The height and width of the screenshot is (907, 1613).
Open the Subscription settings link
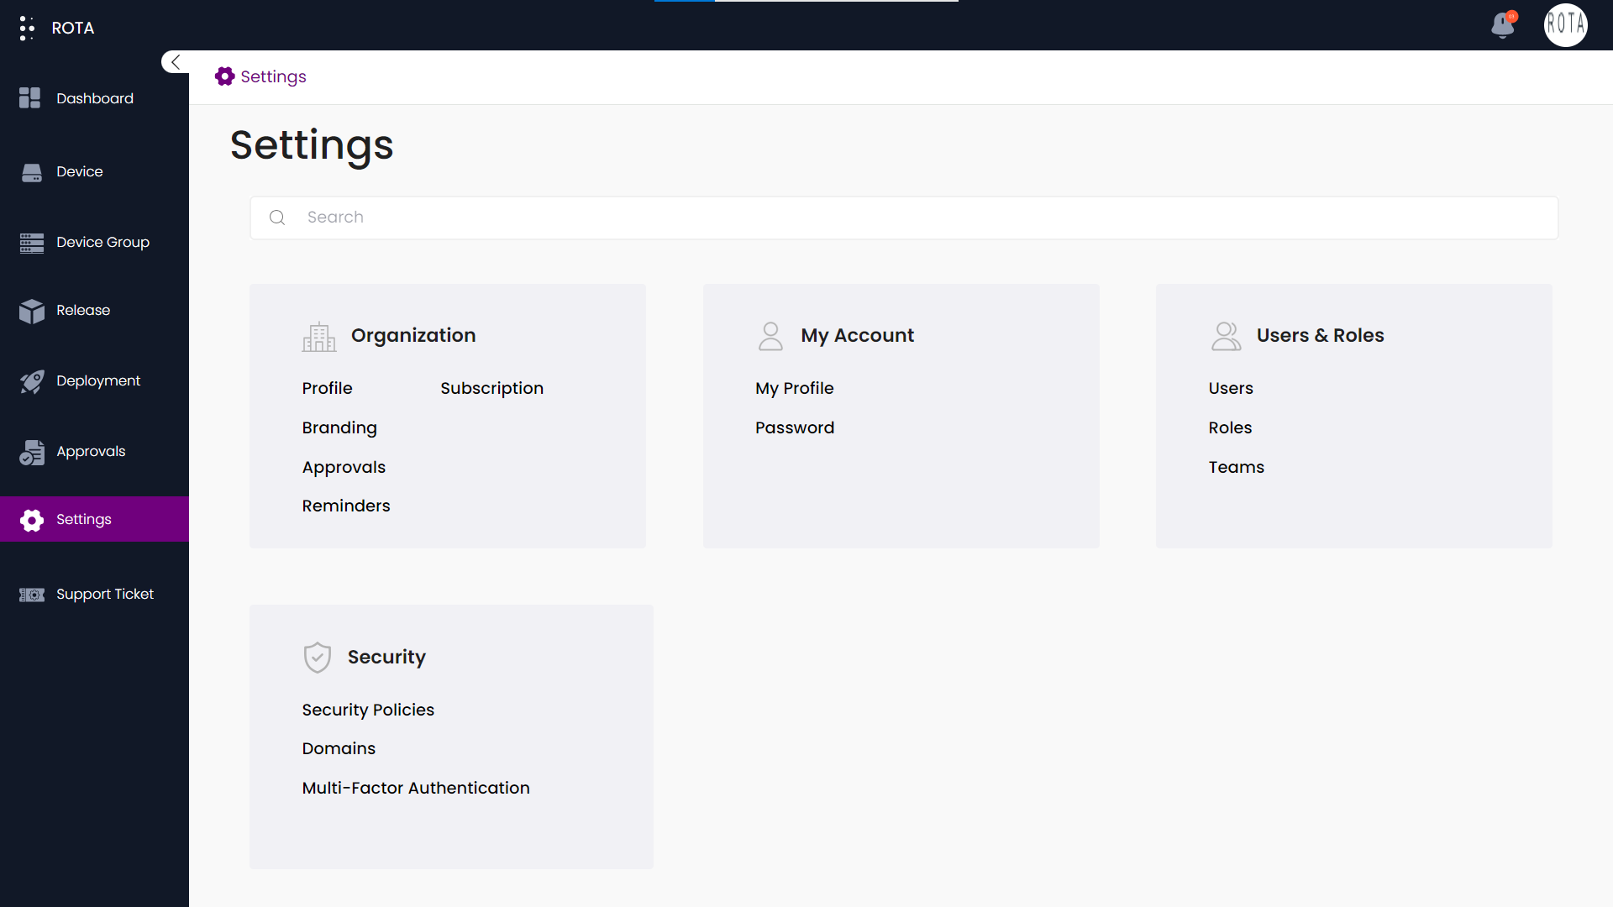(x=491, y=388)
